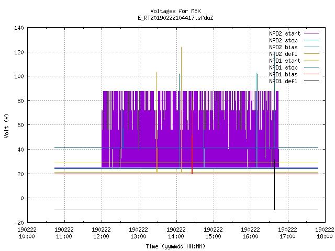Click the red NPD1 bias legend line sample
This screenshot has height=251, width=335.
pyautogui.click(x=311, y=74)
